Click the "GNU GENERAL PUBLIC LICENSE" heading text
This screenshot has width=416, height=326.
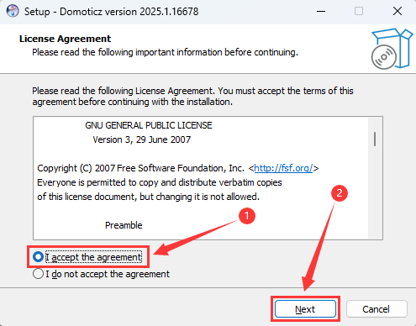click(x=149, y=125)
